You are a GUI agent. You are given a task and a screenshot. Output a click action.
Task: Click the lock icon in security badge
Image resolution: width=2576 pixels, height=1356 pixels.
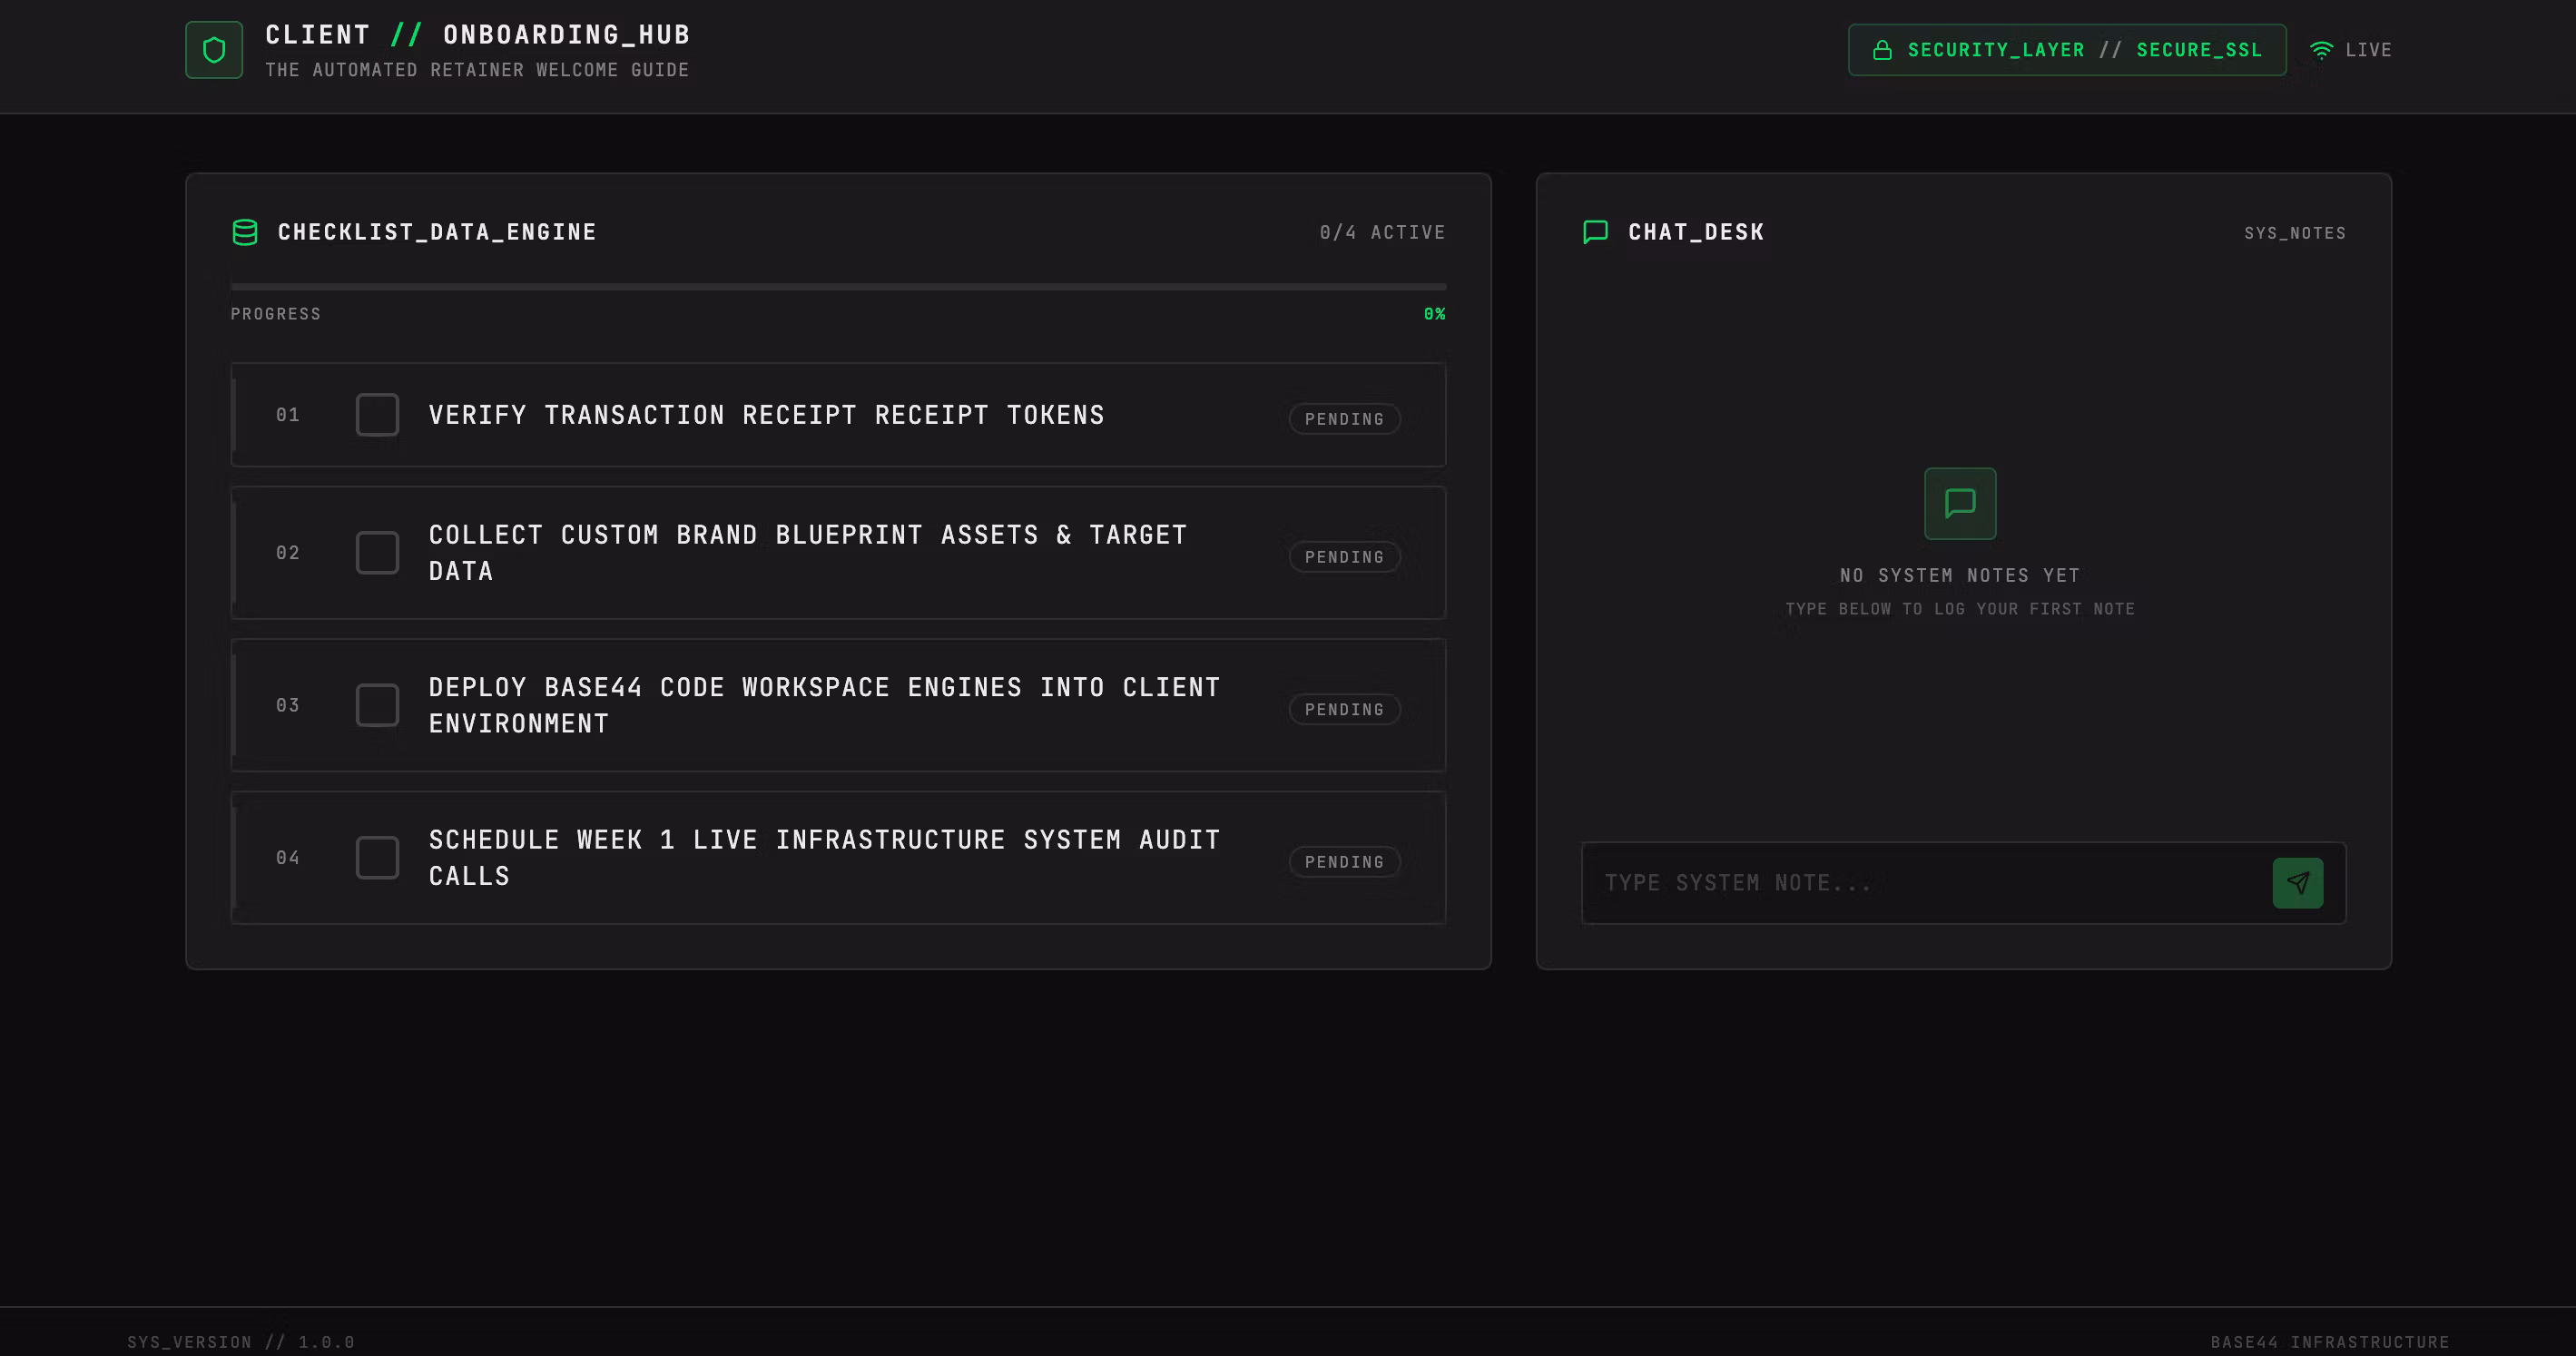click(1882, 50)
